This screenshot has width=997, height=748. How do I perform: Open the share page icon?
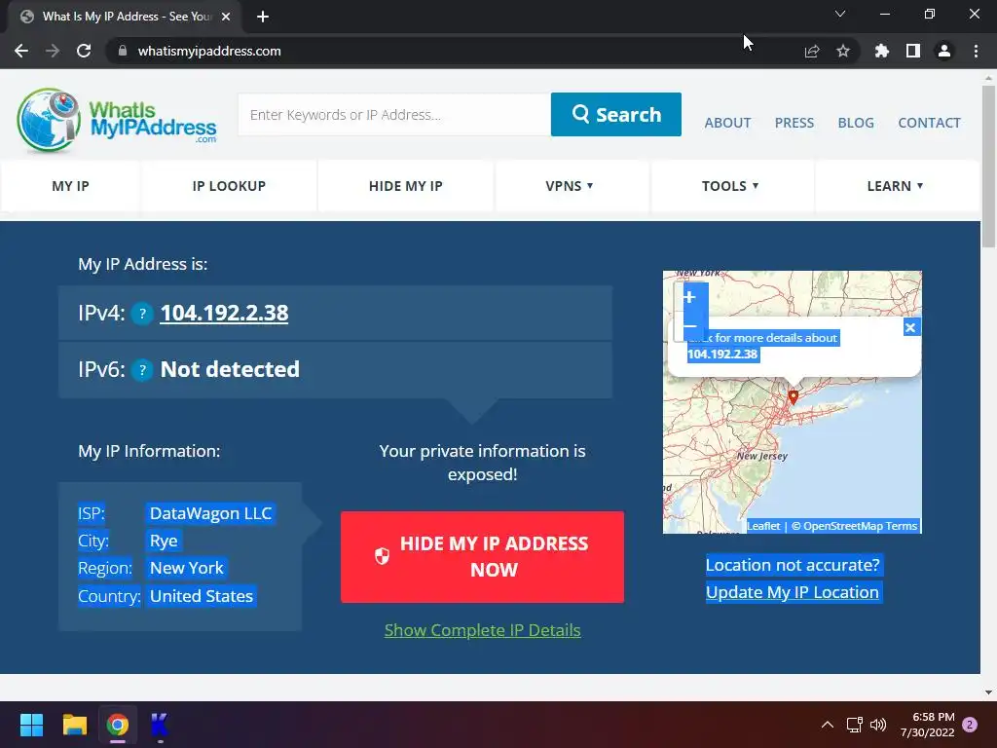click(812, 51)
